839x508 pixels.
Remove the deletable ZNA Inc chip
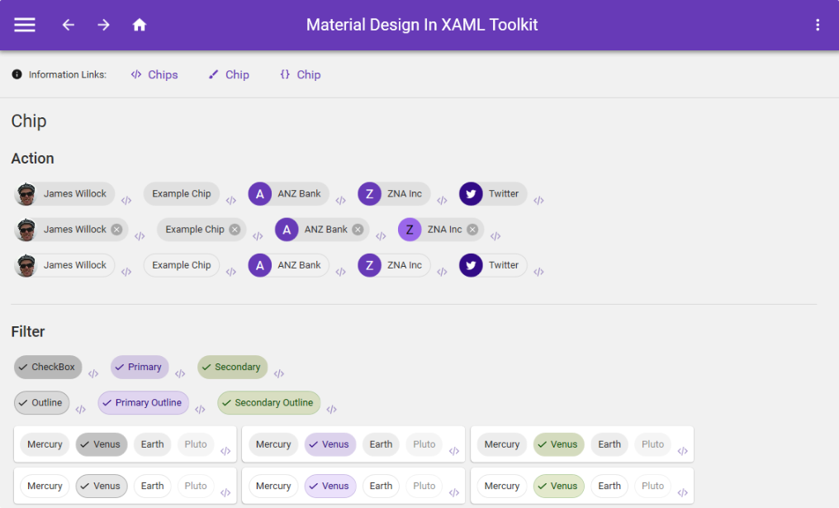coord(472,230)
